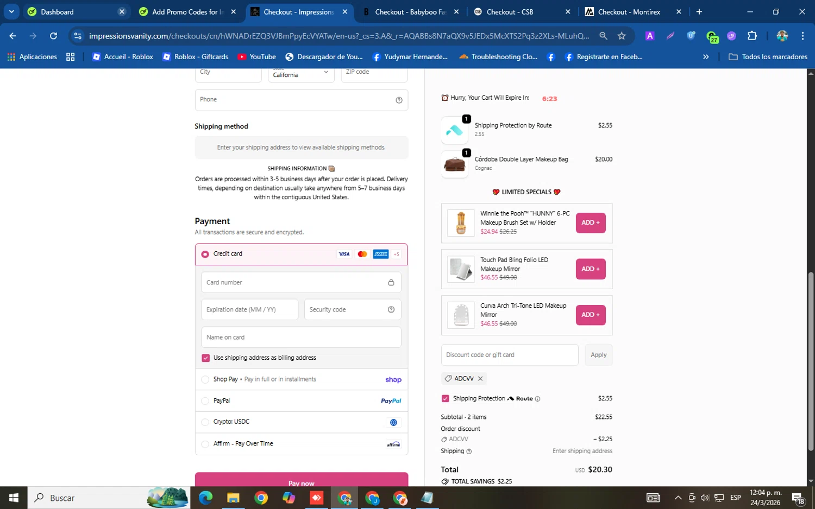Screen dimensions: 815x509
Task: Click the Córdoba Makeup Bag thumbnail
Action: click(x=454, y=164)
